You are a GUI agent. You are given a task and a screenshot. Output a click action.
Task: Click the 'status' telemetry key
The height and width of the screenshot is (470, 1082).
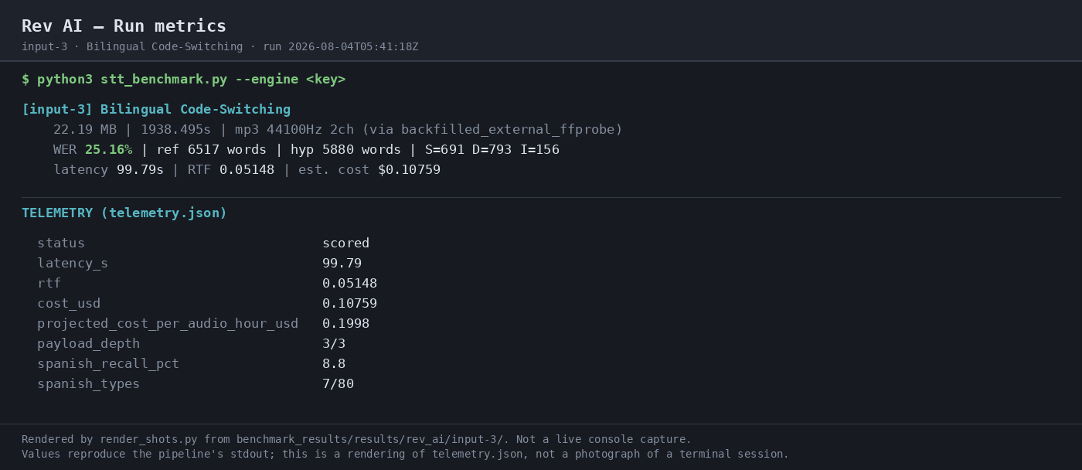pyautogui.click(x=61, y=244)
